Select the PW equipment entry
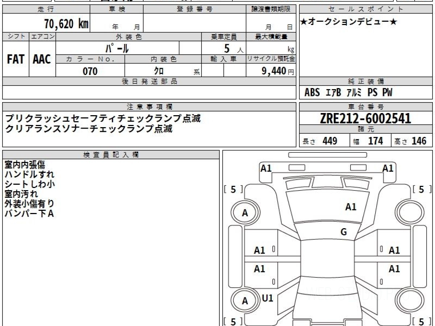435x326 pixels. [387, 93]
